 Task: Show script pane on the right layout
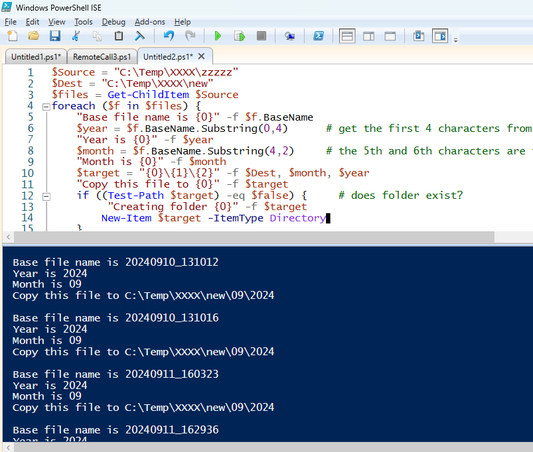(x=368, y=36)
